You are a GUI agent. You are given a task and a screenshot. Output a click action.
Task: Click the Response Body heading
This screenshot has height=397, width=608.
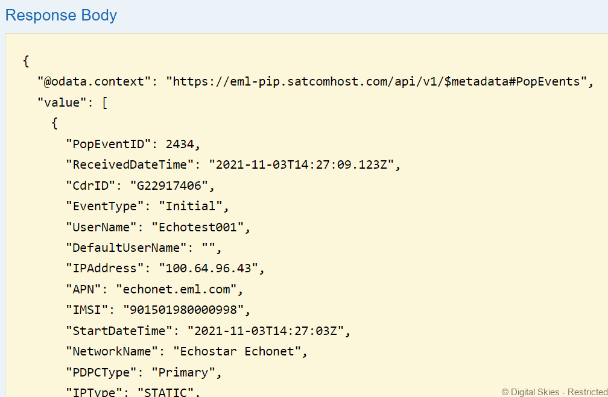[61, 15]
